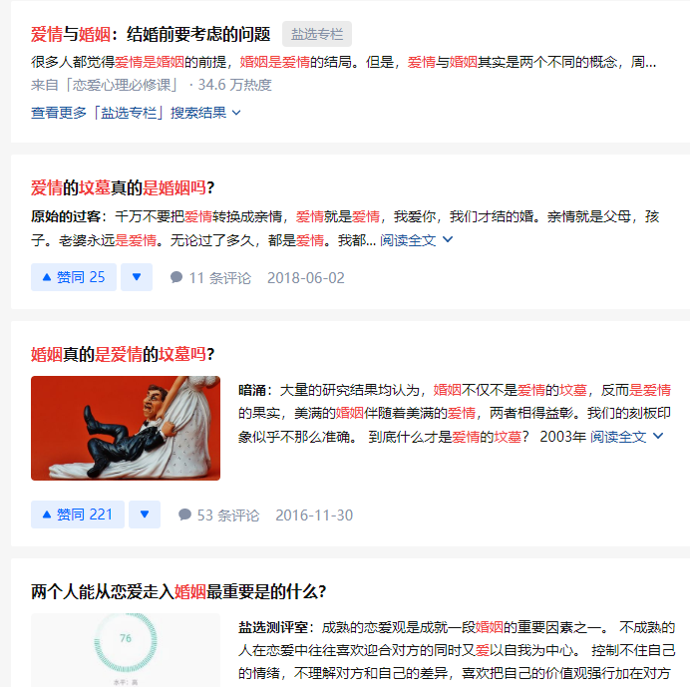Screen dimensions: 690x687
Task: Click the 盐选专栏 badge
Action: [x=317, y=34]
